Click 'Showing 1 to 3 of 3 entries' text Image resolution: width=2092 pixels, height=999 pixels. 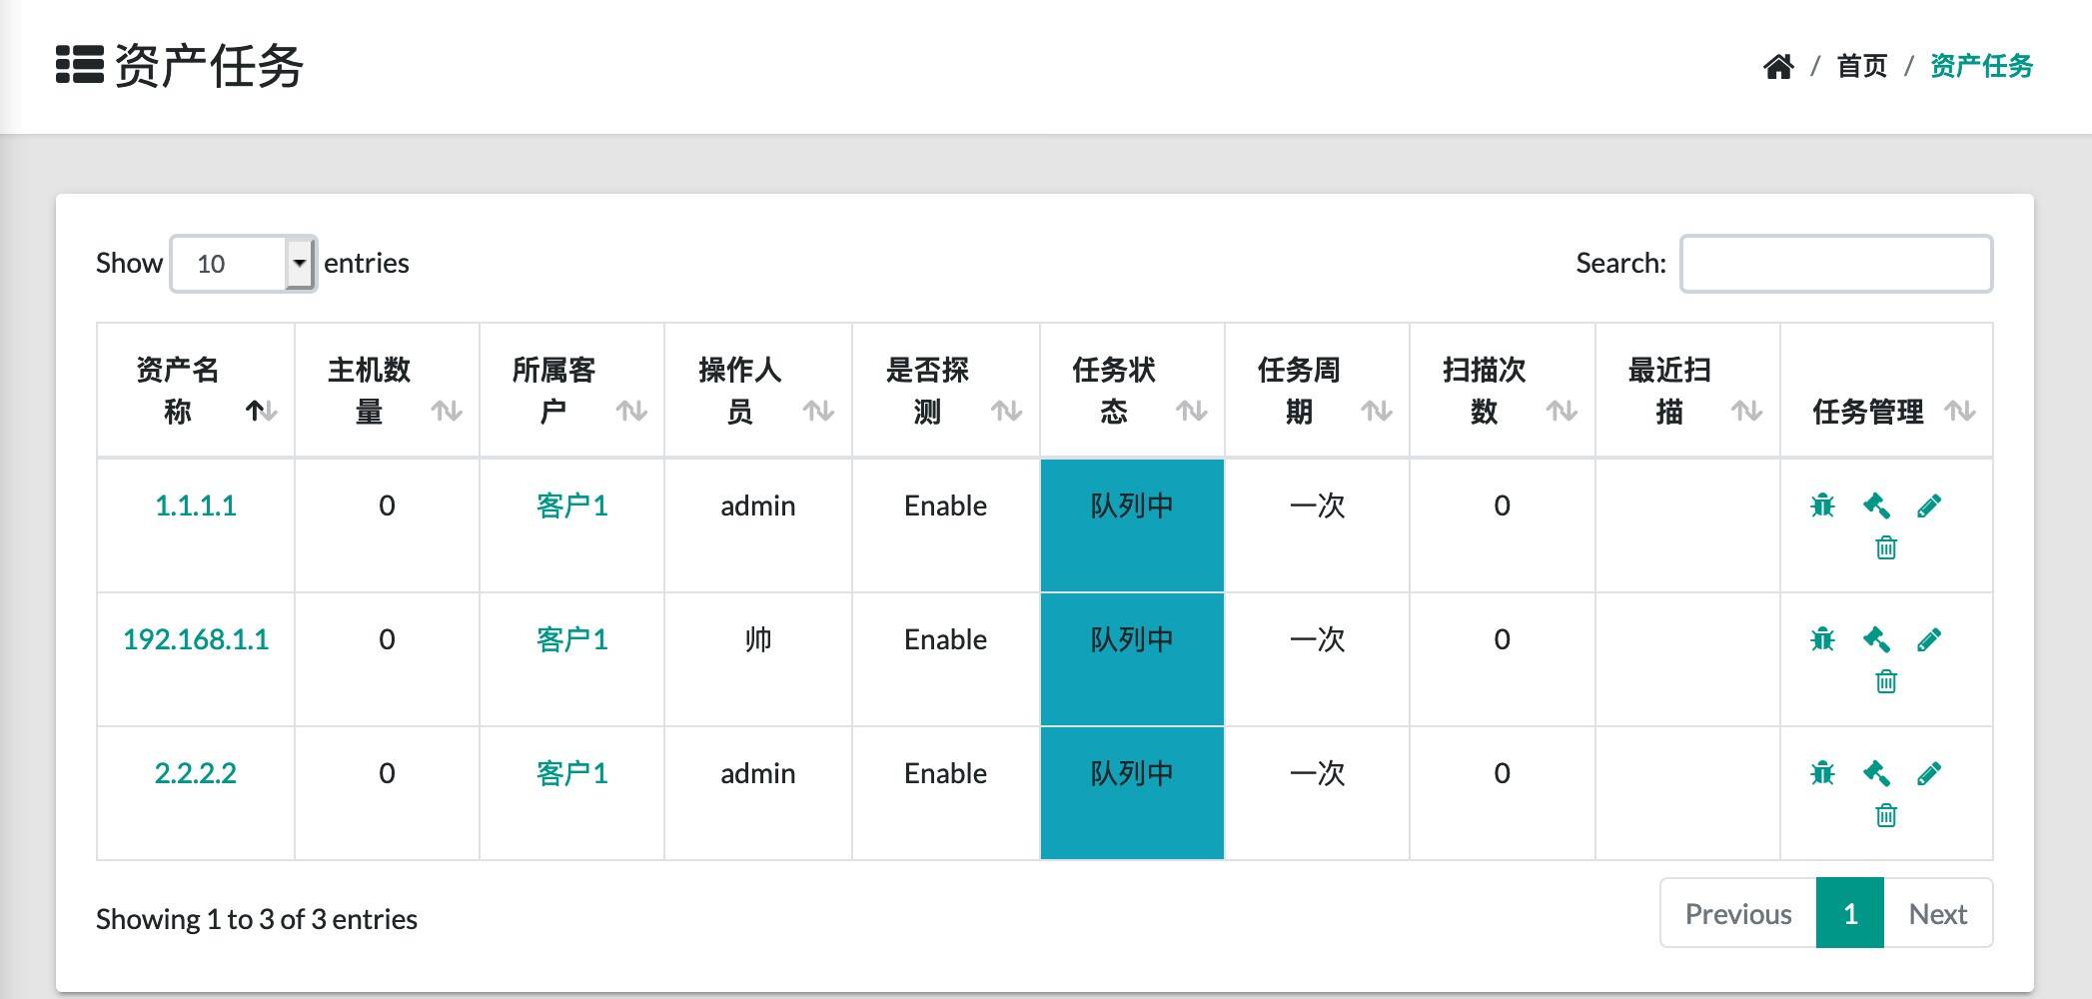pyautogui.click(x=257, y=919)
